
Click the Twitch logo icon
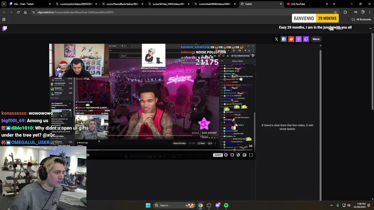tap(5, 28)
